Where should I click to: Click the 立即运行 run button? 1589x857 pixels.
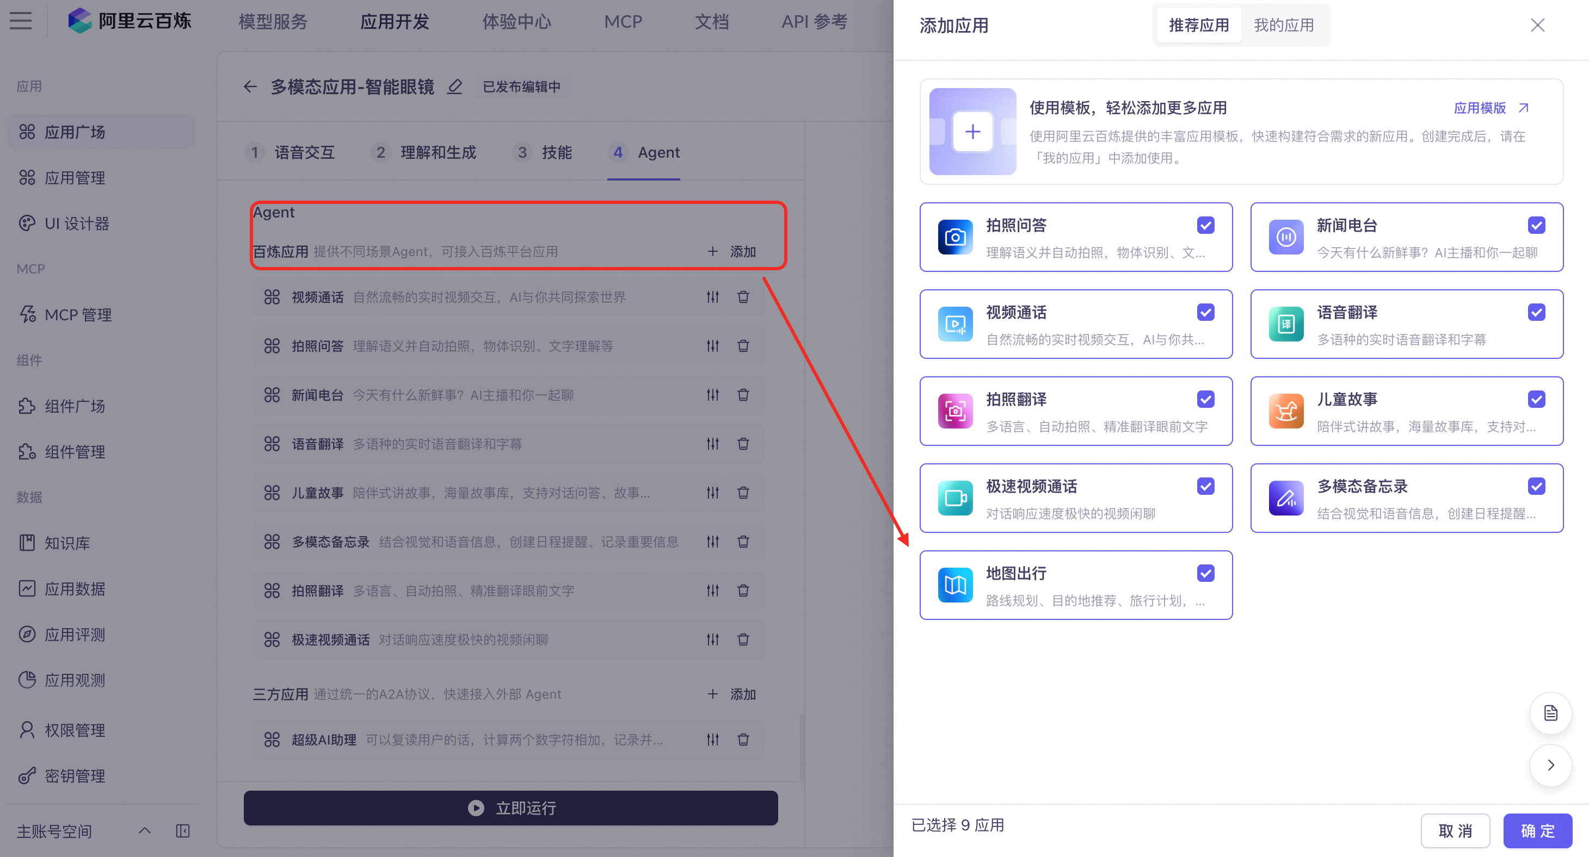click(511, 808)
